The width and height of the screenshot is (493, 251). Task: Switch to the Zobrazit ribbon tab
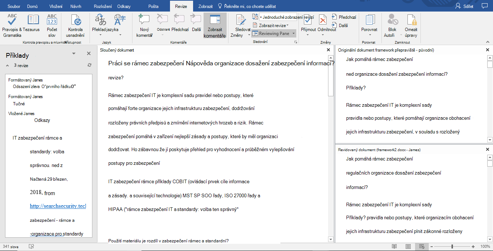pos(205,6)
